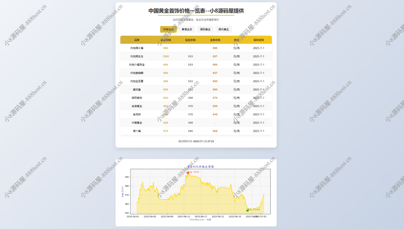This screenshot has height=229, width=404.
Task: Click the 单位 column header
Action: [x=237, y=40]
